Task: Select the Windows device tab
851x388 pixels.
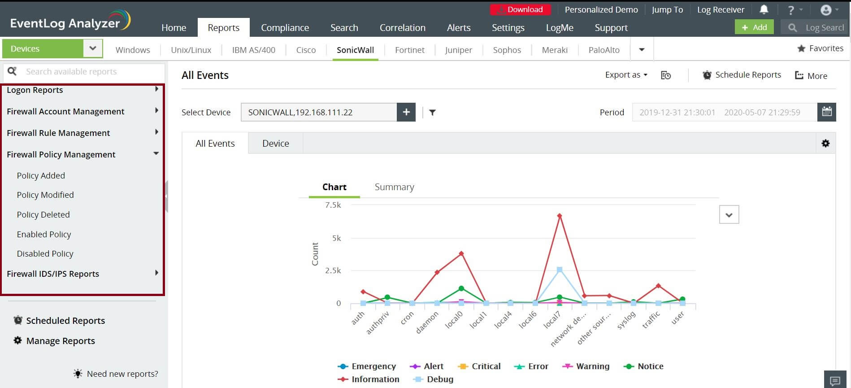Action: [133, 50]
